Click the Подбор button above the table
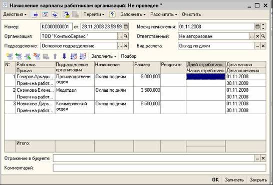The width and height of the screenshot is (273, 185). pyautogui.click(x=129, y=56)
